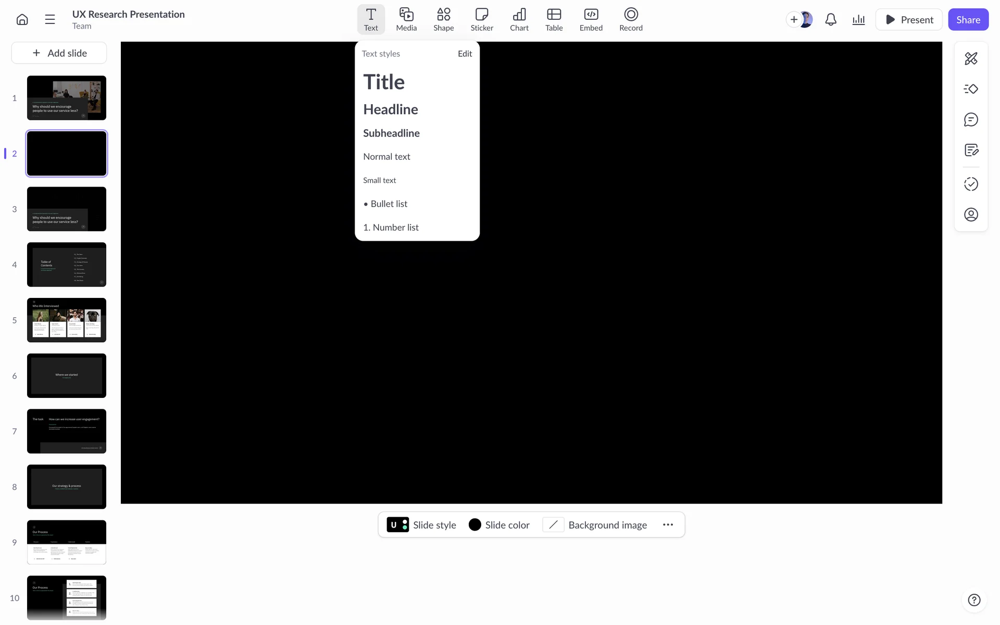Choose Title text style
Image resolution: width=1000 pixels, height=625 pixels.
[x=384, y=82]
